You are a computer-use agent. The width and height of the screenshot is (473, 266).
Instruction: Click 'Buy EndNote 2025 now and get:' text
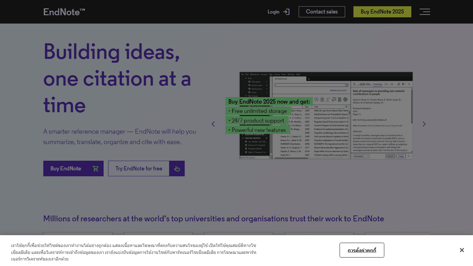pyautogui.click(x=269, y=101)
